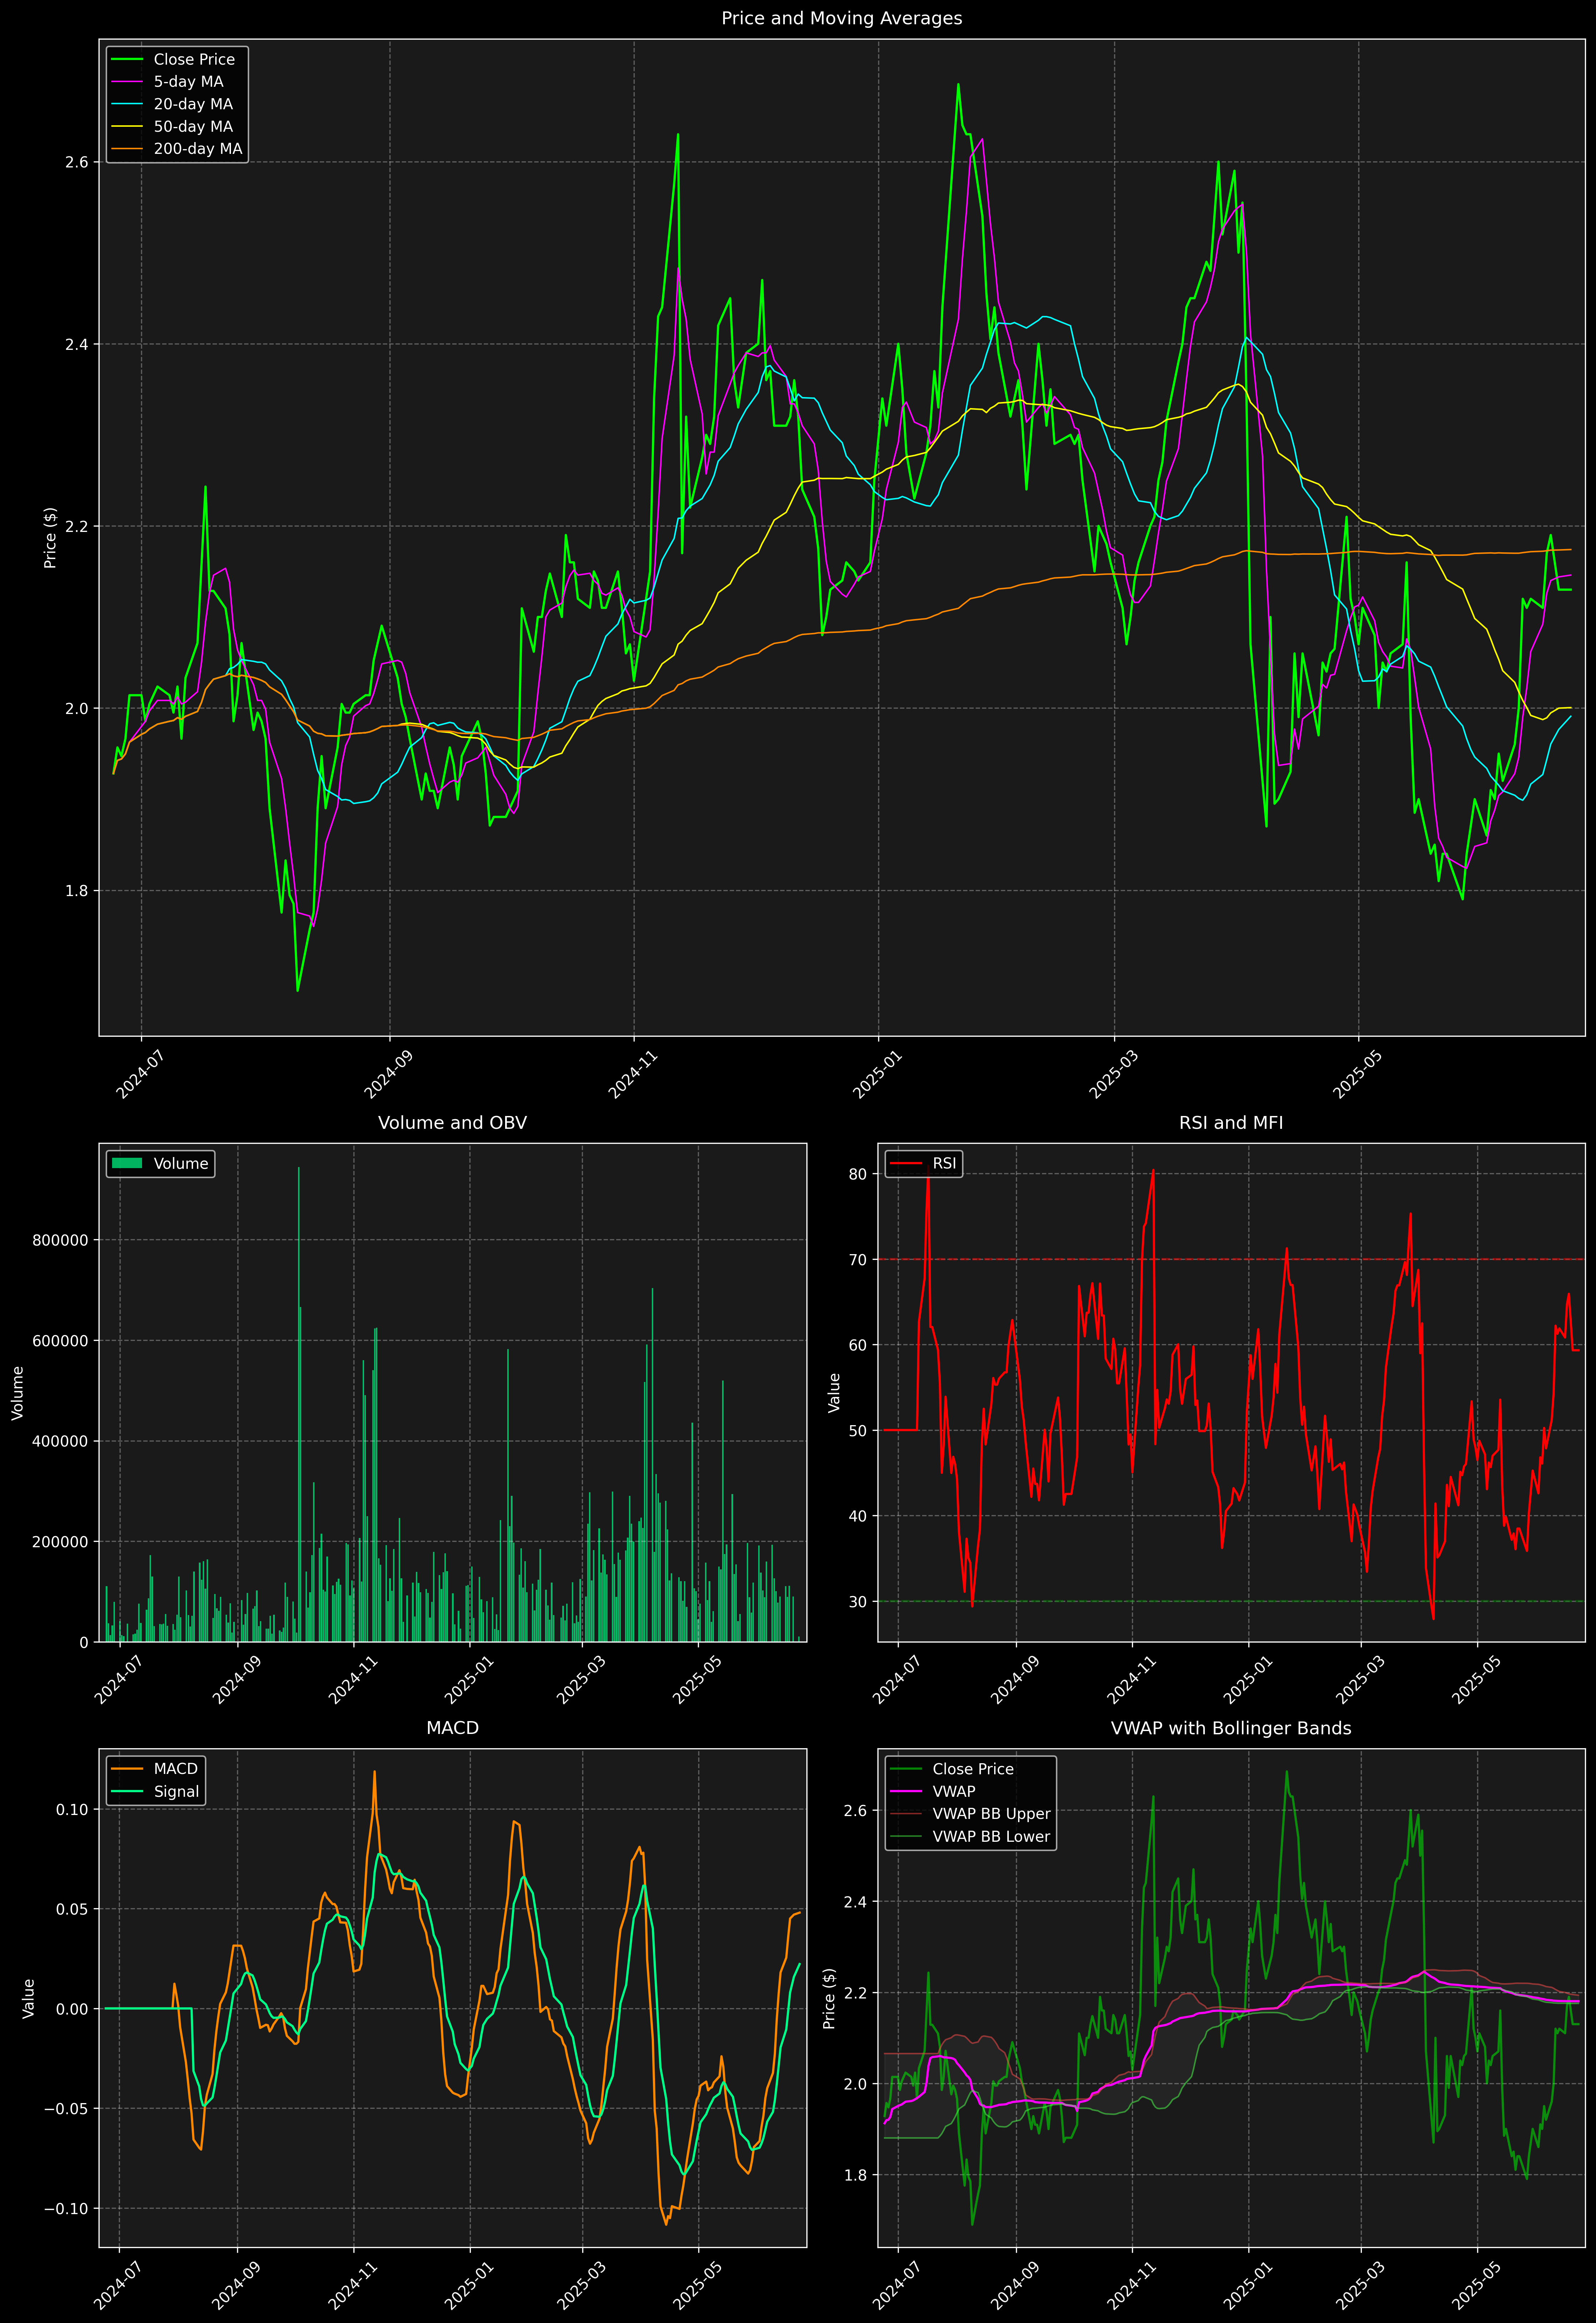Viewport: 1596px width, 2323px height.
Task: Click the 'Value' y-axis label of the RSI chart
Action: [x=834, y=1393]
